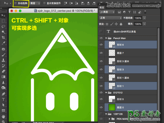Collapse the 512*512 group
Viewport: 164px width, 123px height.
click(106, 93)
